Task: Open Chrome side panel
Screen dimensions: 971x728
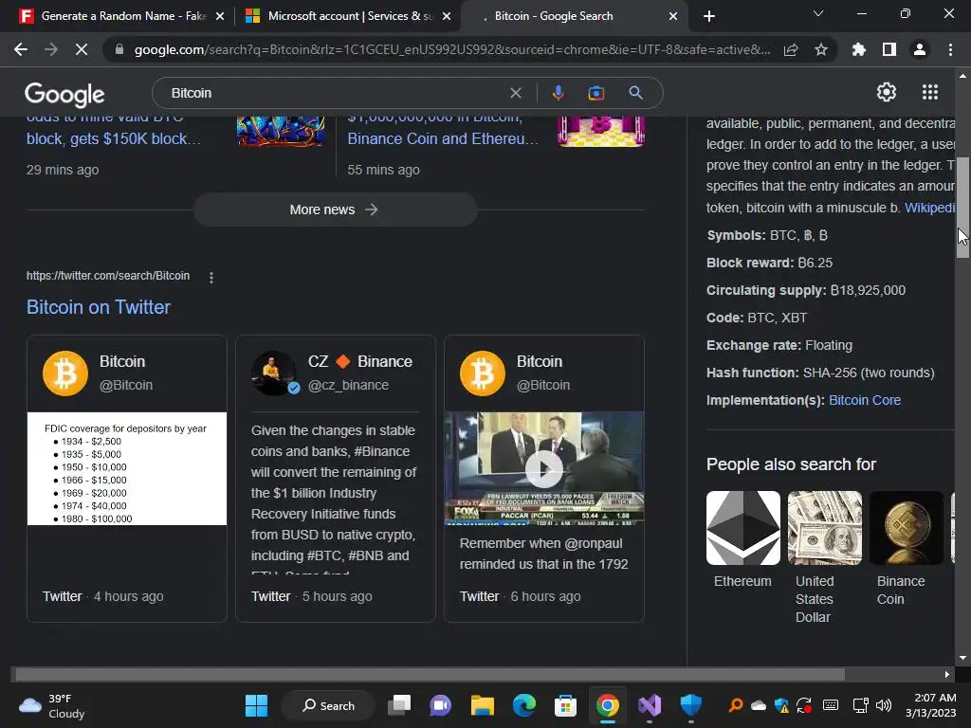Action: [x=889, y=49]
